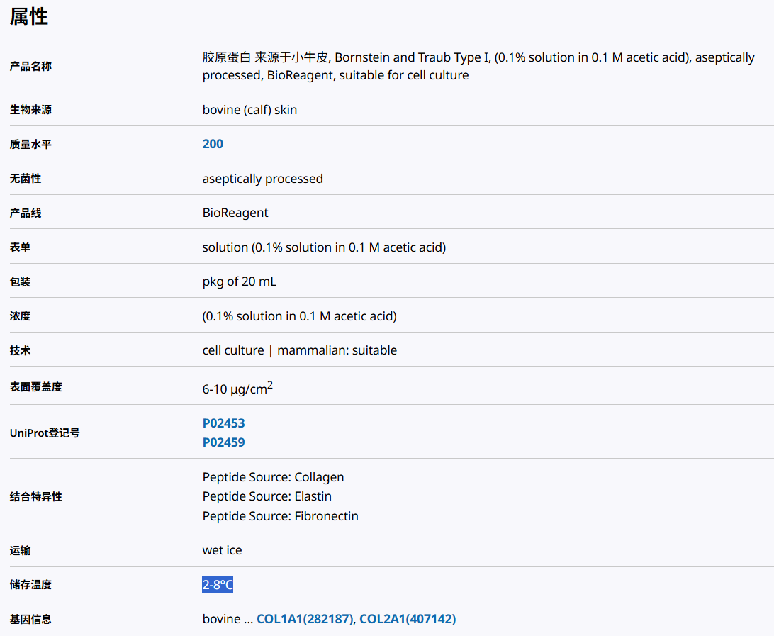Click the 6-10 μg/cm² surface coverage value
The height and width of the screenshot is (636, 774).
237,389
